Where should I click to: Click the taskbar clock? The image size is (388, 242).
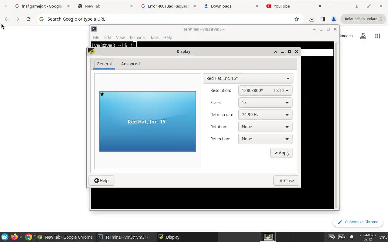pos(368,237)
